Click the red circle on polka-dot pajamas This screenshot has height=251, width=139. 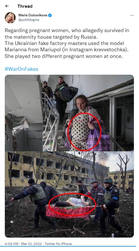84,132
